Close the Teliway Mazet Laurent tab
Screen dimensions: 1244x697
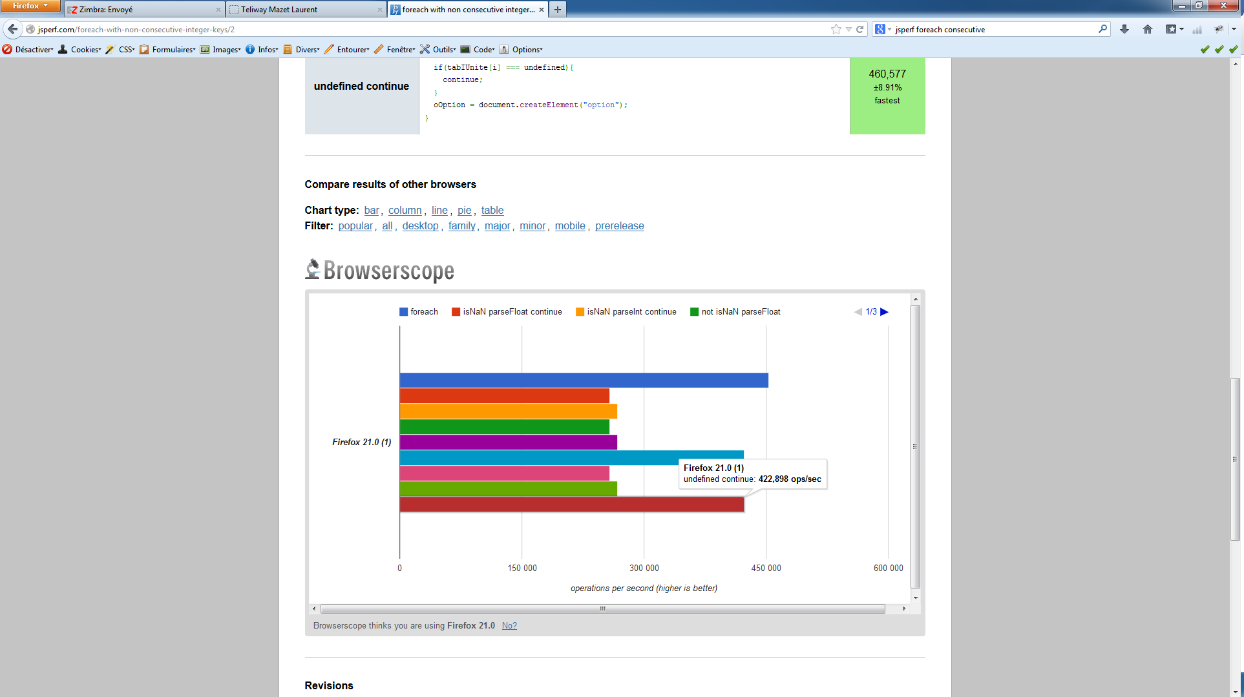pyautogui.click(x=379, y=10)
